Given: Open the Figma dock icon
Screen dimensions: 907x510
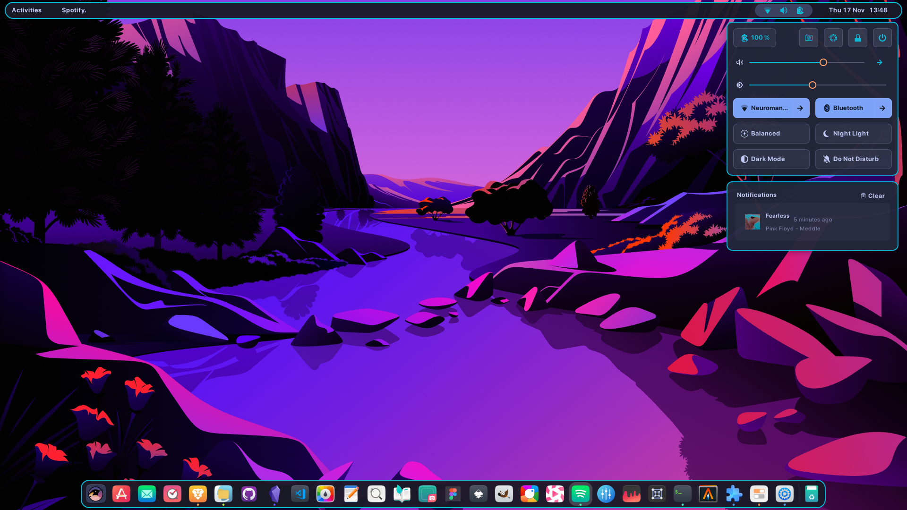Looking at the screenshot, I should click(453, 494).
